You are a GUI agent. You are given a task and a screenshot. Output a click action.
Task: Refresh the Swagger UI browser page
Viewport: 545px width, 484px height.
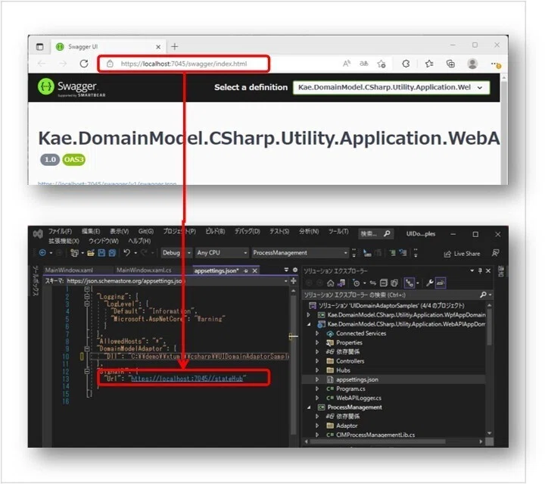(84, 64)
